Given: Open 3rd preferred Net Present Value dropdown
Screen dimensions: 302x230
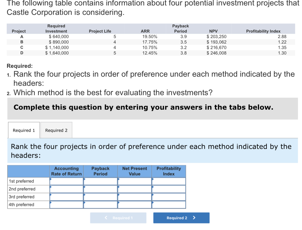Looking at the screenshot, I should pyautogui.click(x=134, y=197).
